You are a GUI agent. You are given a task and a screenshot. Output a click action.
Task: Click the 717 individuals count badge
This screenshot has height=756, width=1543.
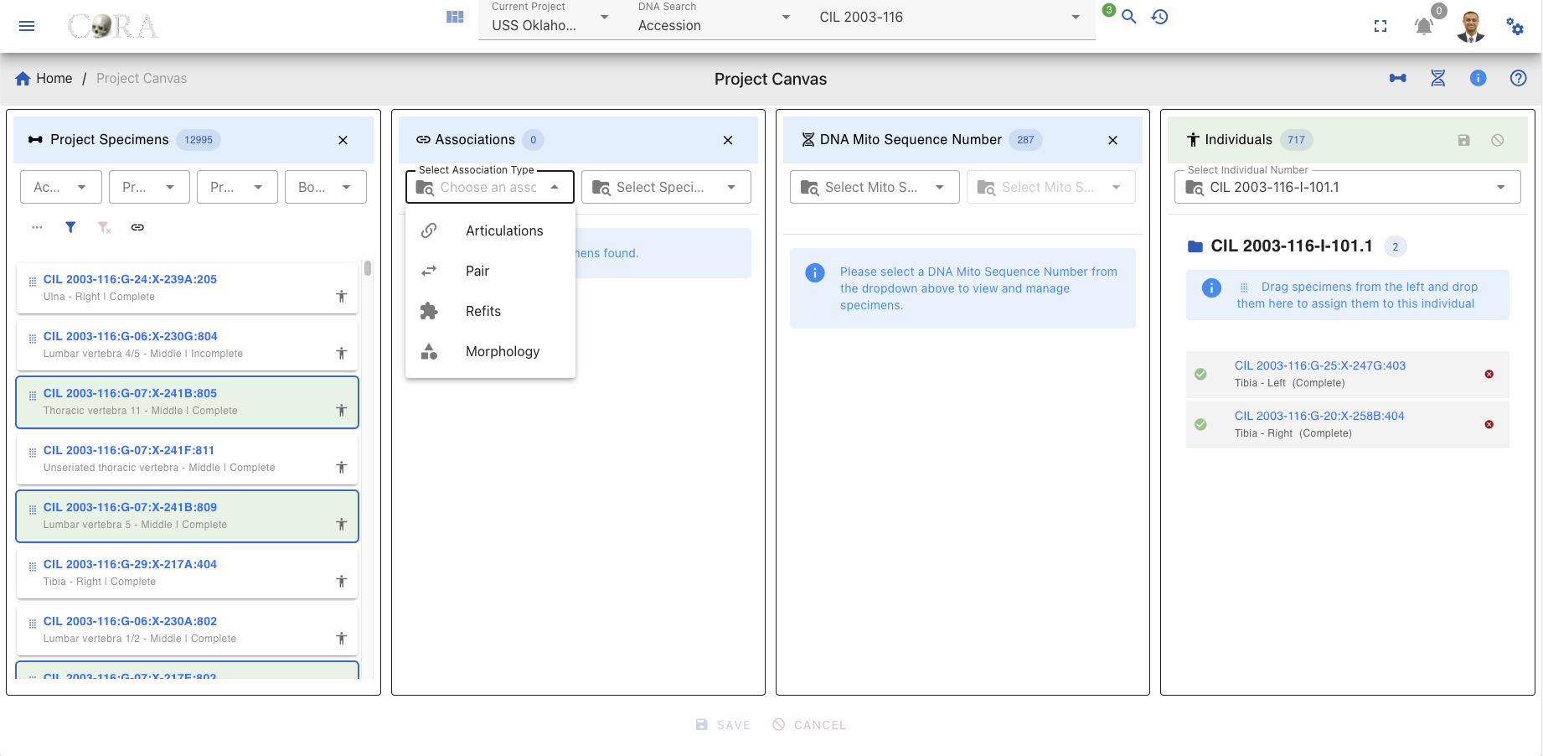pos(1297,140)
